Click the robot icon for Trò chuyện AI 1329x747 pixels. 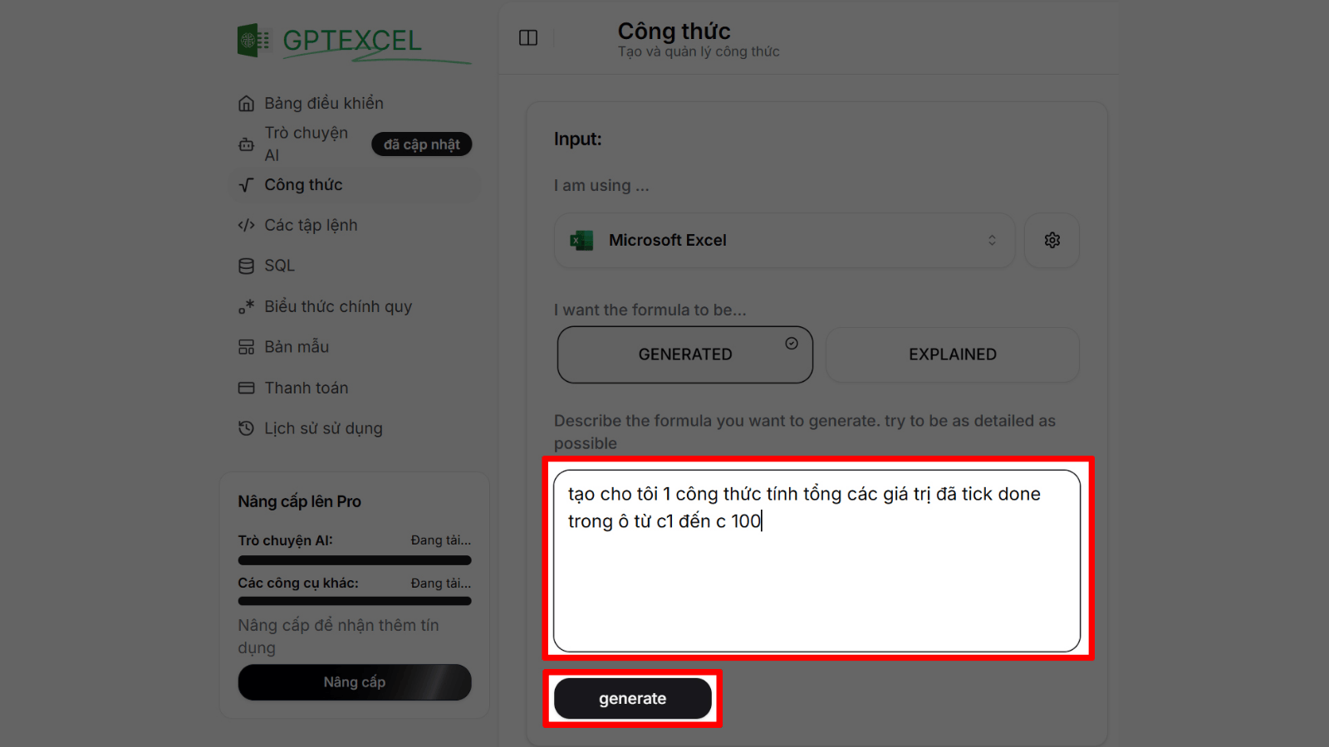[x=246, y=144]
